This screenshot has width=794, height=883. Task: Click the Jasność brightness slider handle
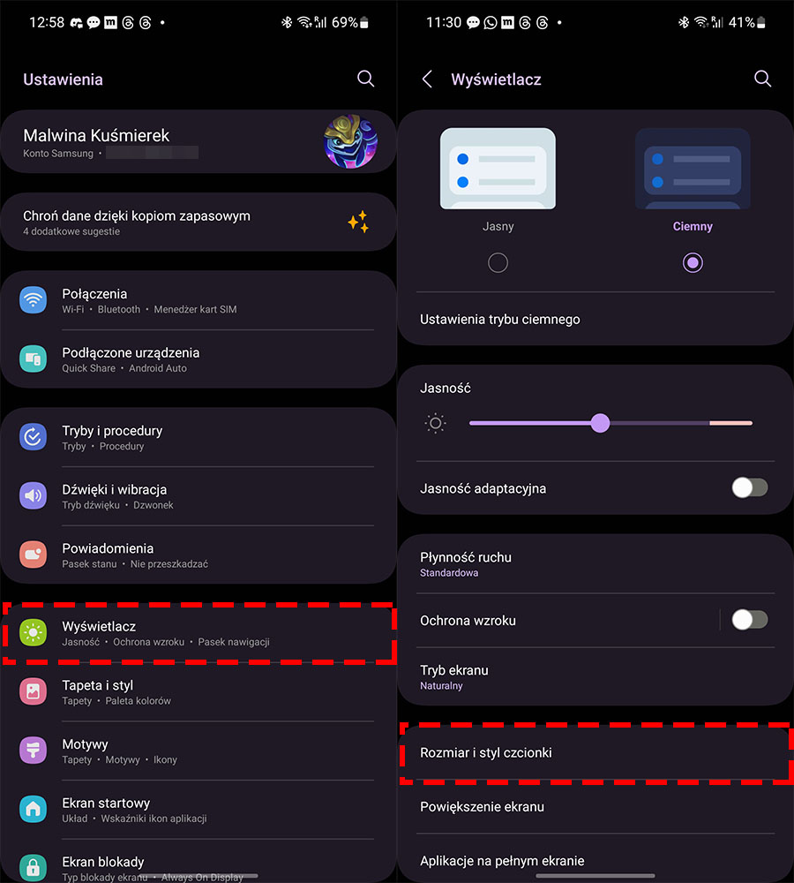tap(601, 423)
